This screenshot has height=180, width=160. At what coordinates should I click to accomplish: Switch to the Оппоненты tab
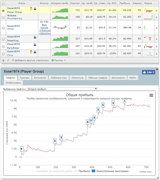tap(40, 78)
